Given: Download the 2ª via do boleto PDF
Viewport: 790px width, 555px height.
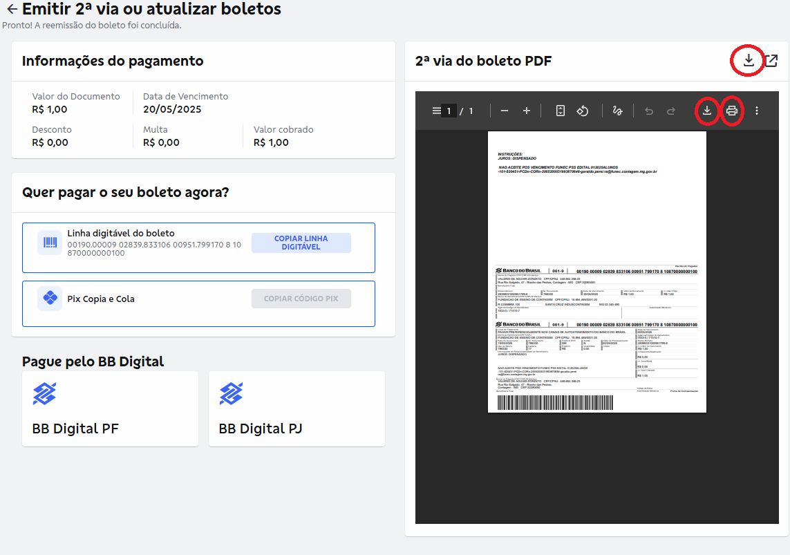Looking at the screenshot, I should point(748,61).
